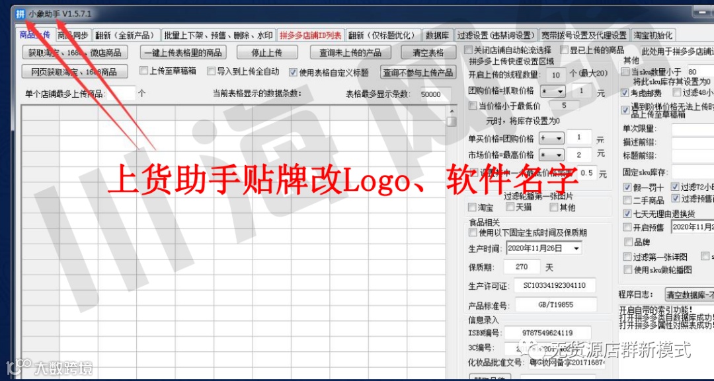Click 网页获取淘宝、1688商品 button
Viewport: 714px width, 381px height.
click(x=74, y=72)
